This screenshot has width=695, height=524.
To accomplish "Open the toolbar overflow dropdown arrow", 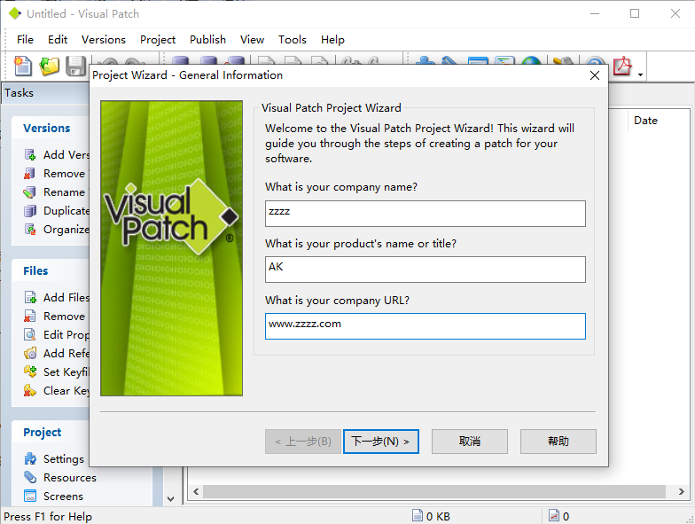I will [x=640, y=74].
